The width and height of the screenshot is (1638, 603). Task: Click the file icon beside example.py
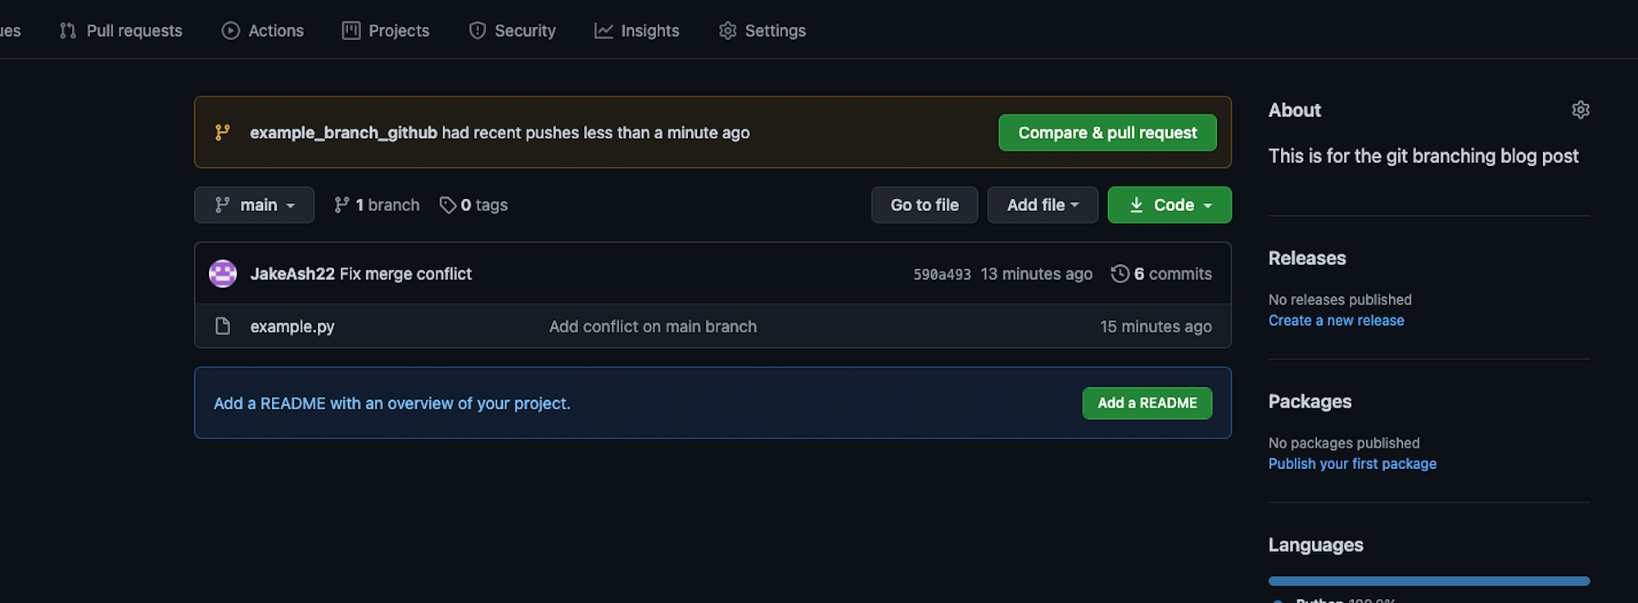(222, 326)
